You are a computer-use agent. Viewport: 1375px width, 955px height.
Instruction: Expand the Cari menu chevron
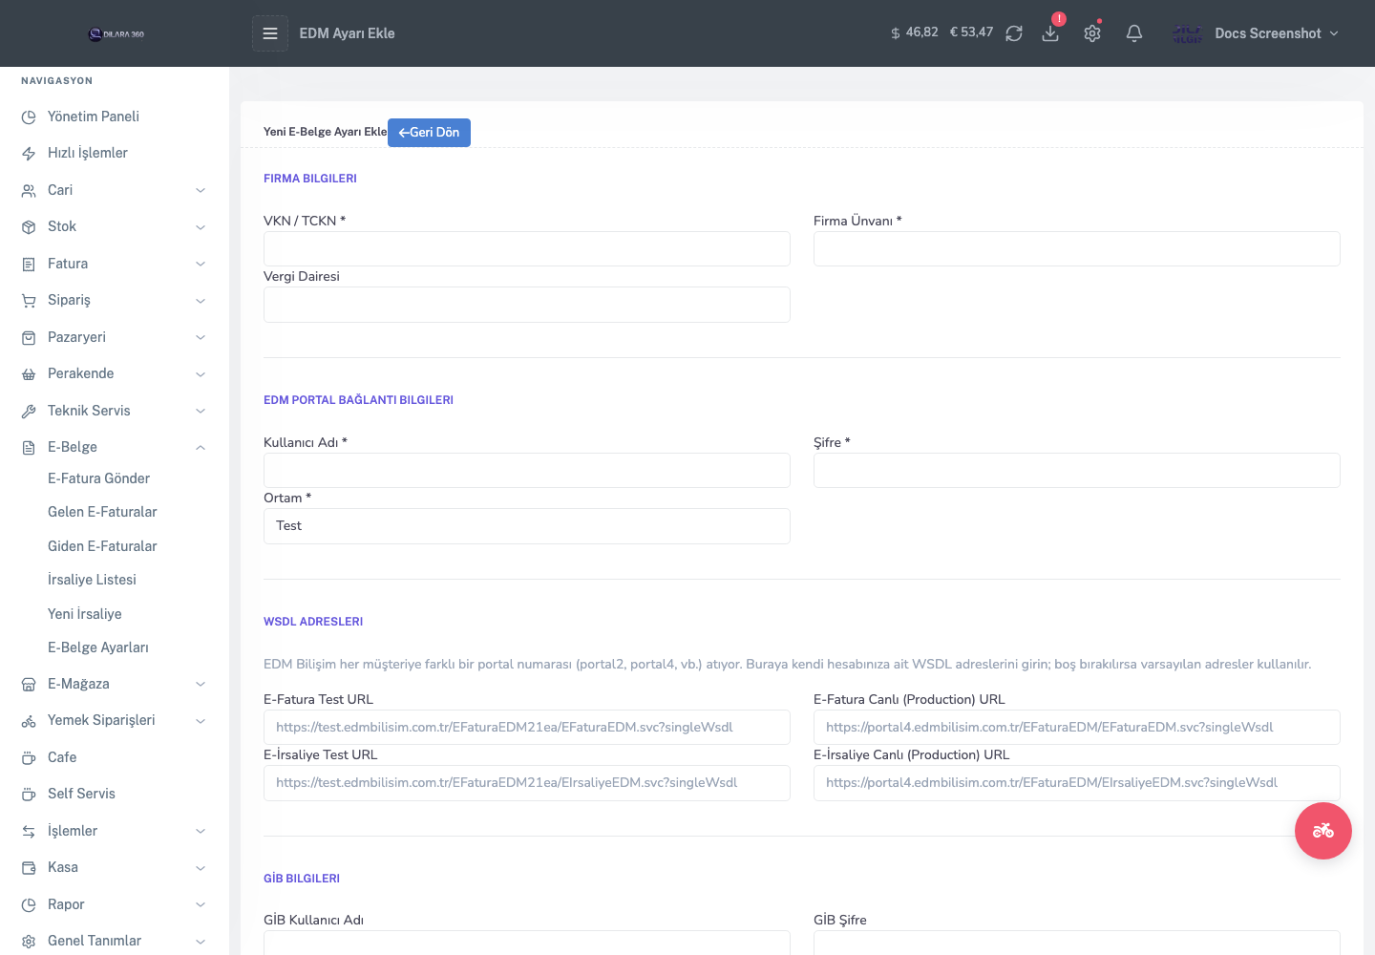(x=201, y=191)
